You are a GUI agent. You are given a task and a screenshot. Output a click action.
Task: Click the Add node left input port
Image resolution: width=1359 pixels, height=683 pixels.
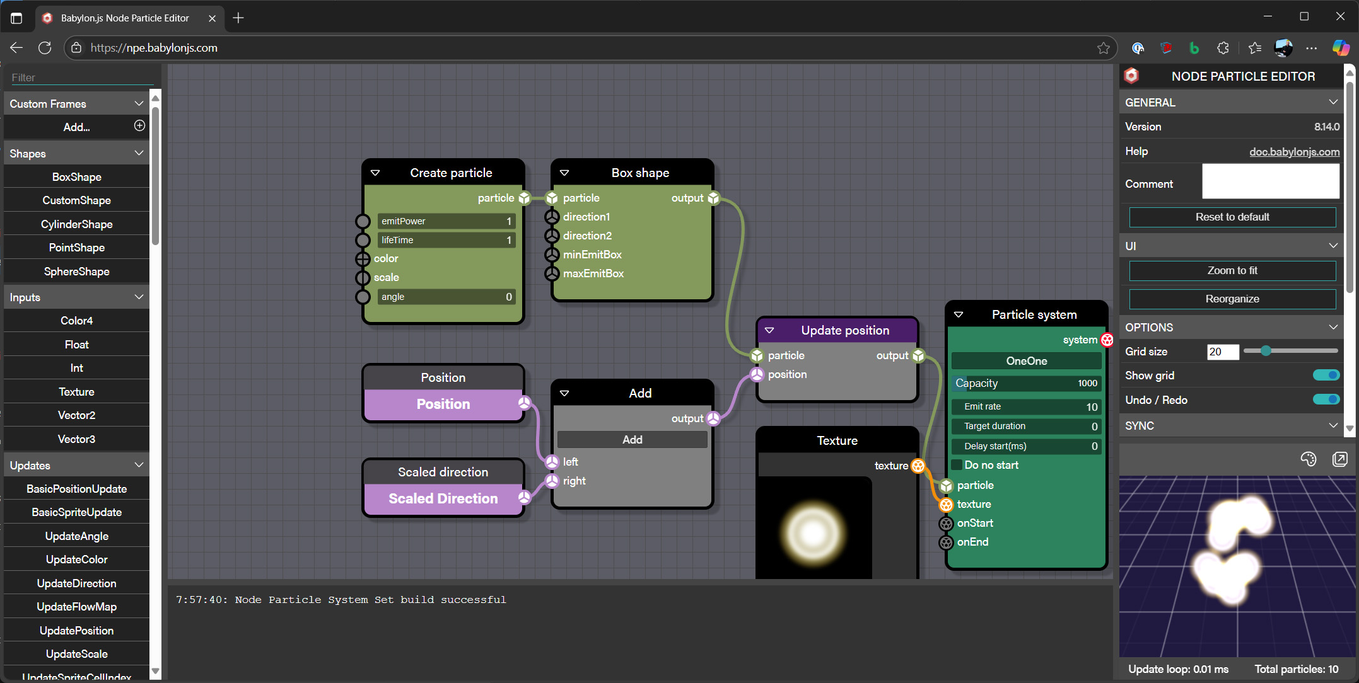[552, 462]
